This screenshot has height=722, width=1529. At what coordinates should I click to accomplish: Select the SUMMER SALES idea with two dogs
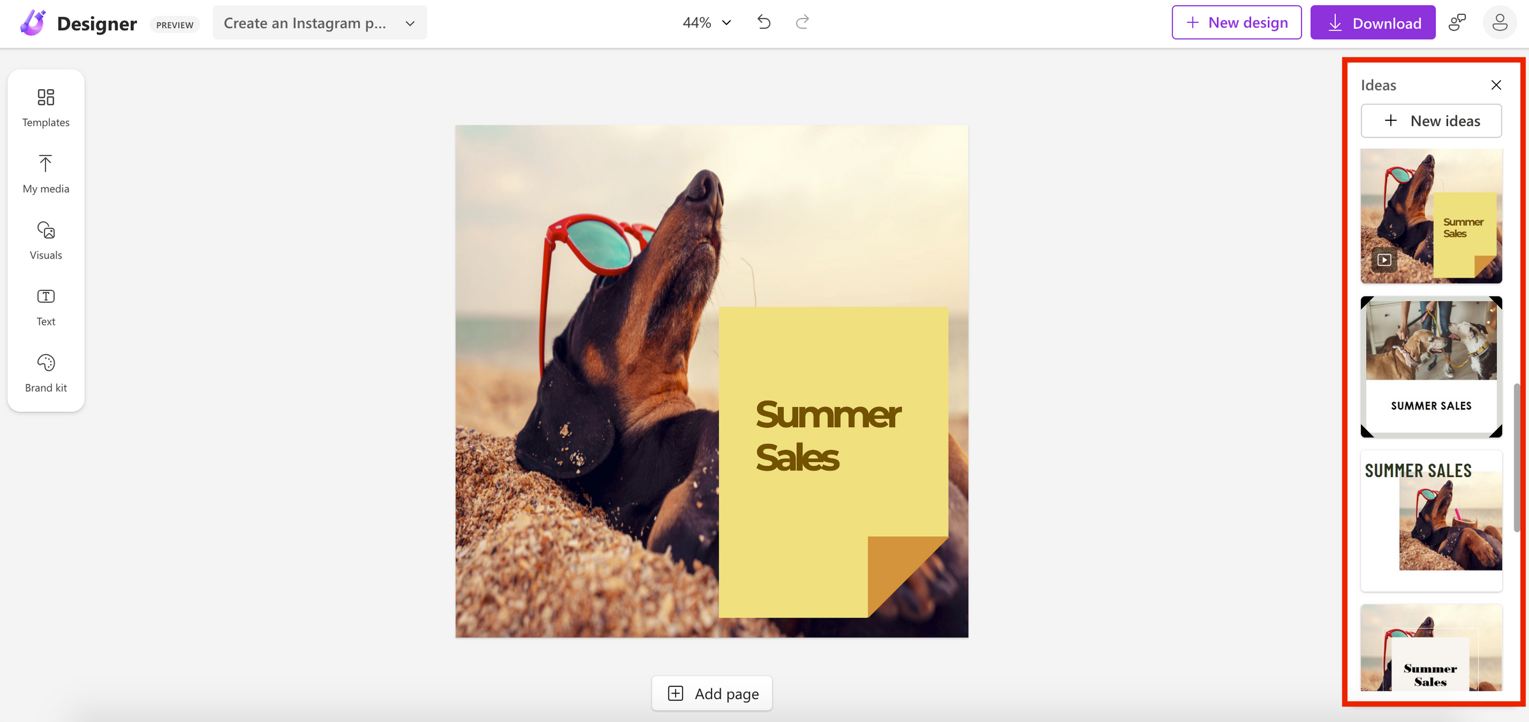click(x=1431, y=366)
